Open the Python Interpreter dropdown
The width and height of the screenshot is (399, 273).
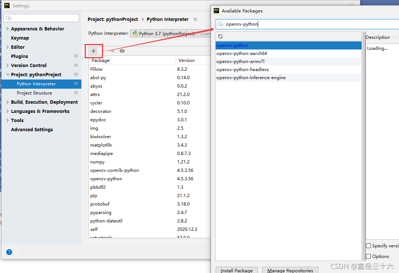pyautogui.click(x=171, y=34)
